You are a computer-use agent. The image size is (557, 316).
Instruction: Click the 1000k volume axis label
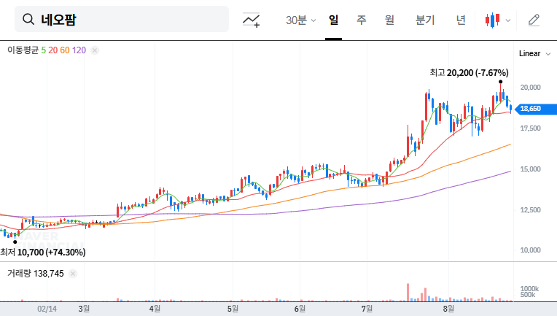[529, 288]
